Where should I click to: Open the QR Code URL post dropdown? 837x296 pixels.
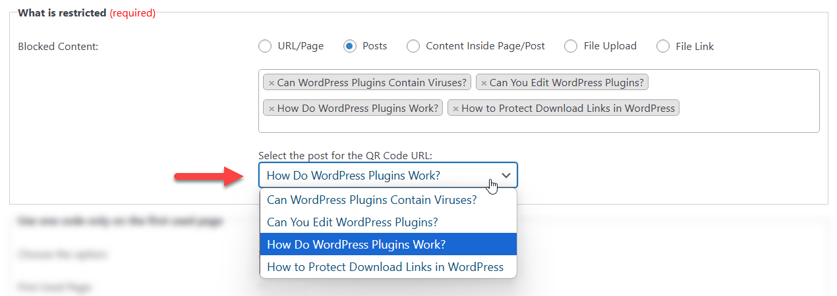[388, 176]
